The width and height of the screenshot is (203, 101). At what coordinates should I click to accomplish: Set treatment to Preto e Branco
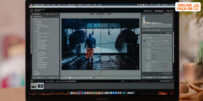[168, 35]
